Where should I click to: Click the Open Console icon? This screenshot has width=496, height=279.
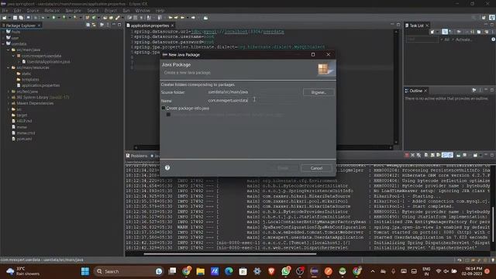coord(475,155)
